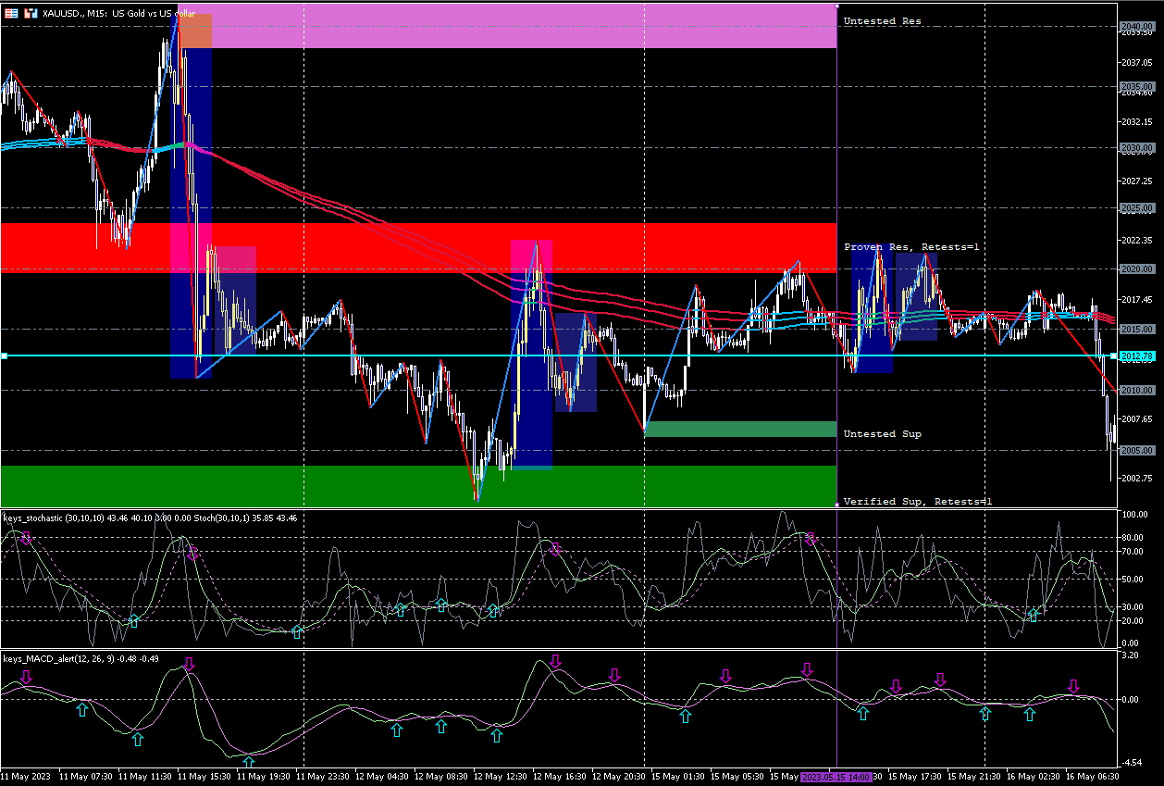
Task: Click the '12 May 12:30' time axis label
Action: pyautogui.click(x=500, y=777)
